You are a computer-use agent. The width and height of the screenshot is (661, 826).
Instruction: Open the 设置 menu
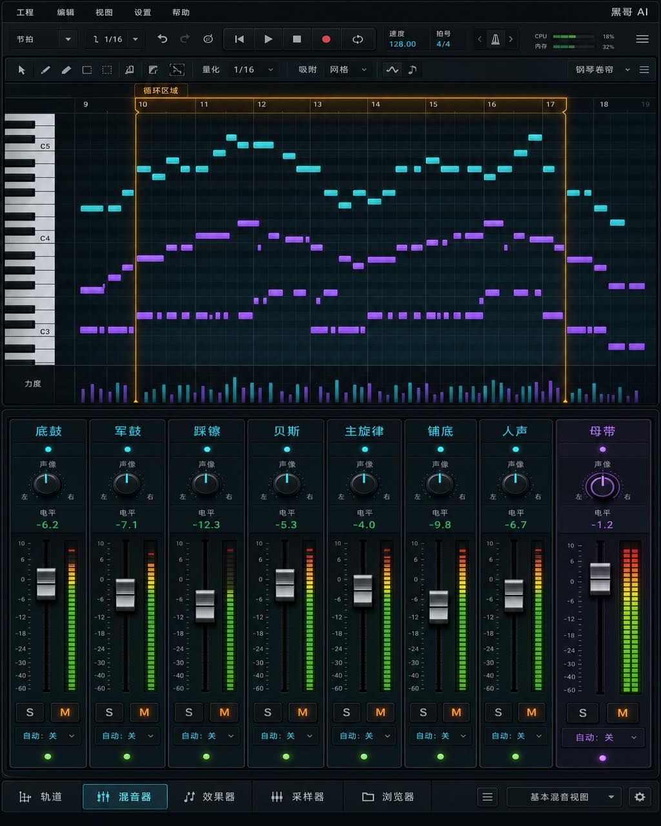coord(143,12)
